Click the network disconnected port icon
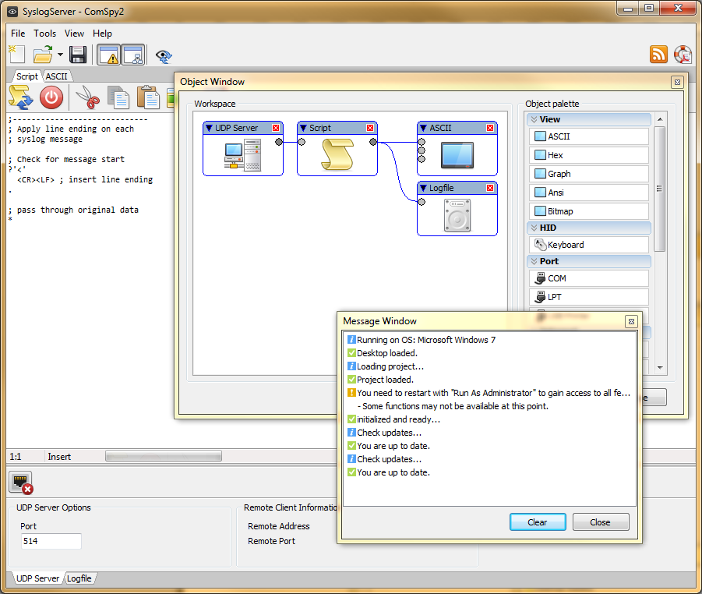Image resolution: width=702 pixels, height=594 pixels. click(21, 483)
